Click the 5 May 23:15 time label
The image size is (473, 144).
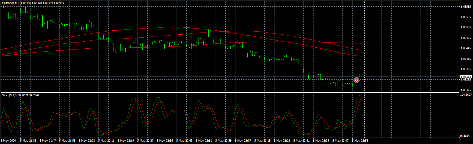[x=263, y=141]
